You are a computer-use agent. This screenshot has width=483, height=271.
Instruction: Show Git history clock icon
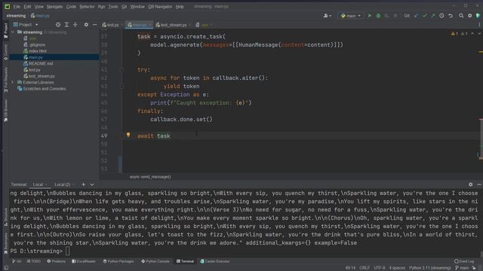tap(441, 16)
